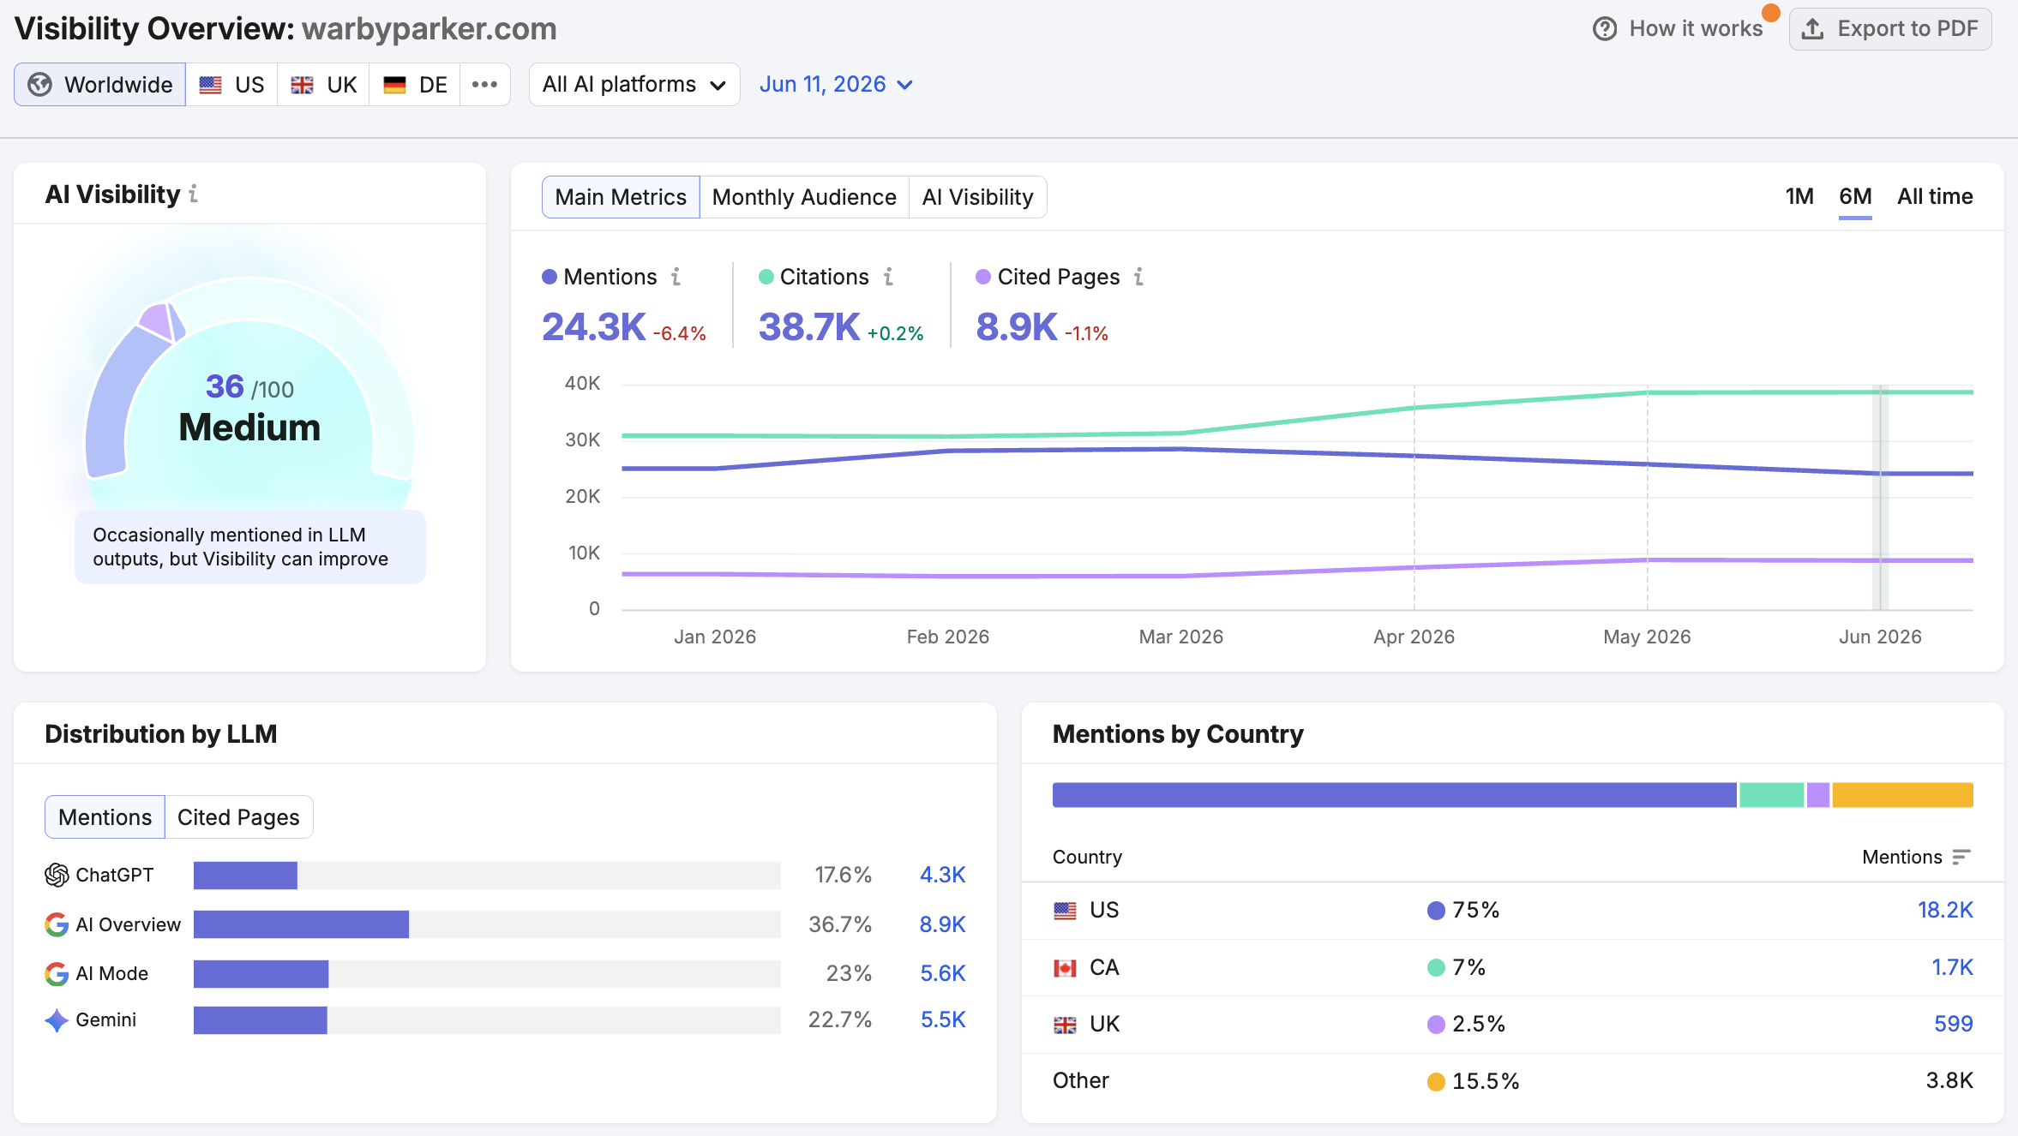Click the Gemini sparkle icon
This screenshot has height=1136, width=2018.
coord(57,1019)
